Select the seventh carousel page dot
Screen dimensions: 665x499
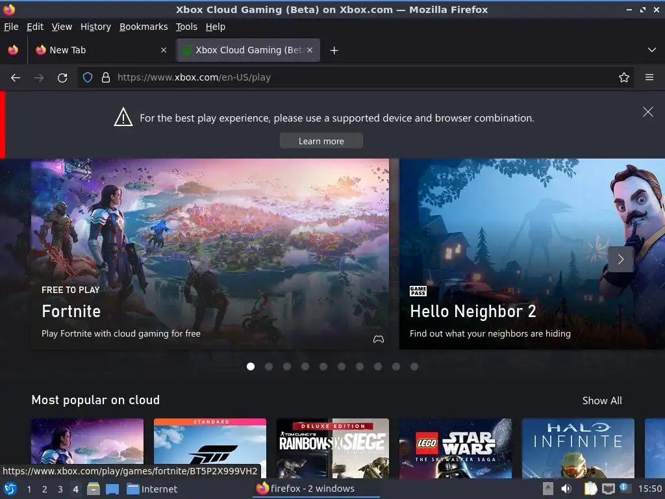click(360, 366)
